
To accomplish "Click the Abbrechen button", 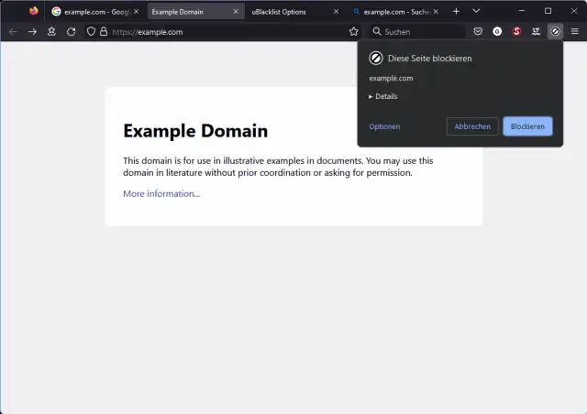I will 472,126.
